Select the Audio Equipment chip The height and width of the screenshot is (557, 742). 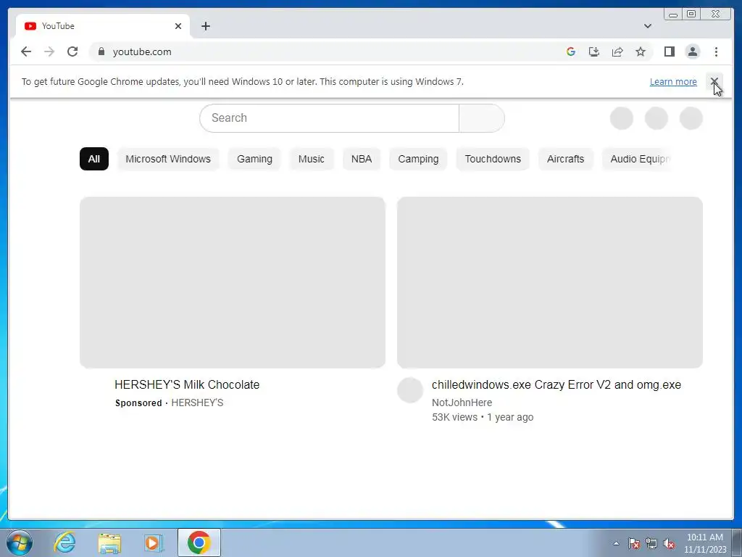coord(638,159)
